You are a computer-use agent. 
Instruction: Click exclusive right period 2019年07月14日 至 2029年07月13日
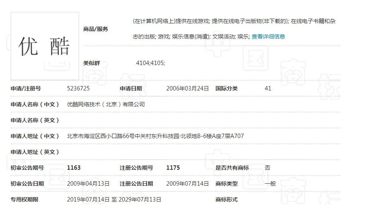[114, 200]
